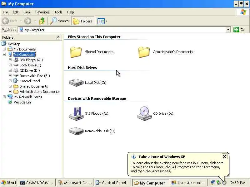Screen dimensions: 250x187
Task: Click the Go button
Action: (239, 30)
